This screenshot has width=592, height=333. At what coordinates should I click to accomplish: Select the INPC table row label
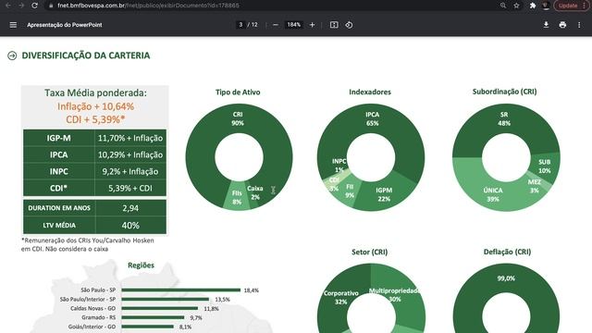(58, 171)
